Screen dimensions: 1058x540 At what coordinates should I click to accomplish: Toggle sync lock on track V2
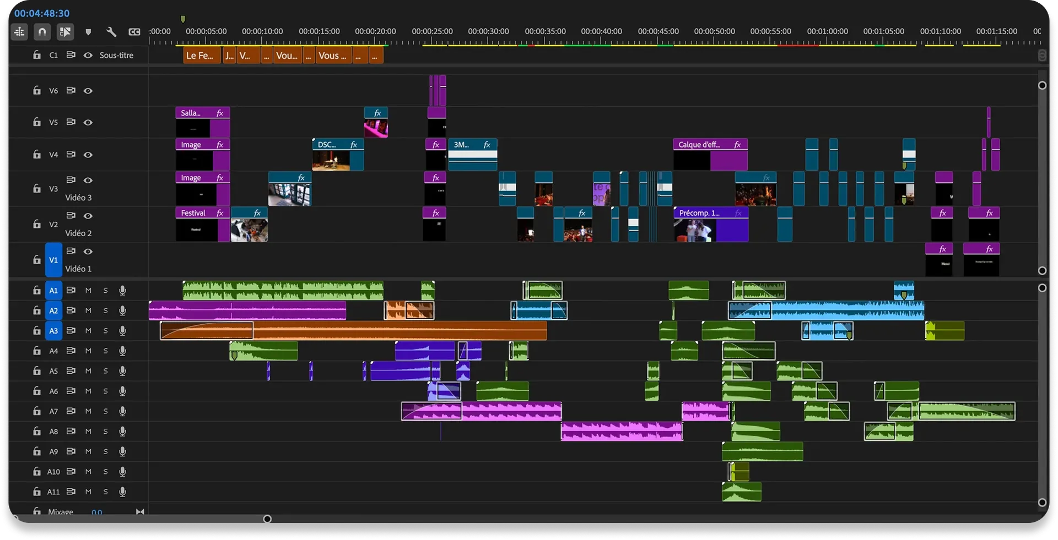click(71, 215)
